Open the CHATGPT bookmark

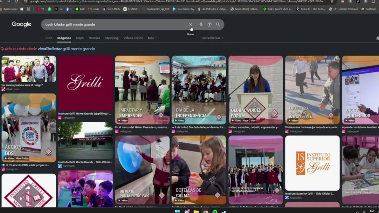[131, 9]
